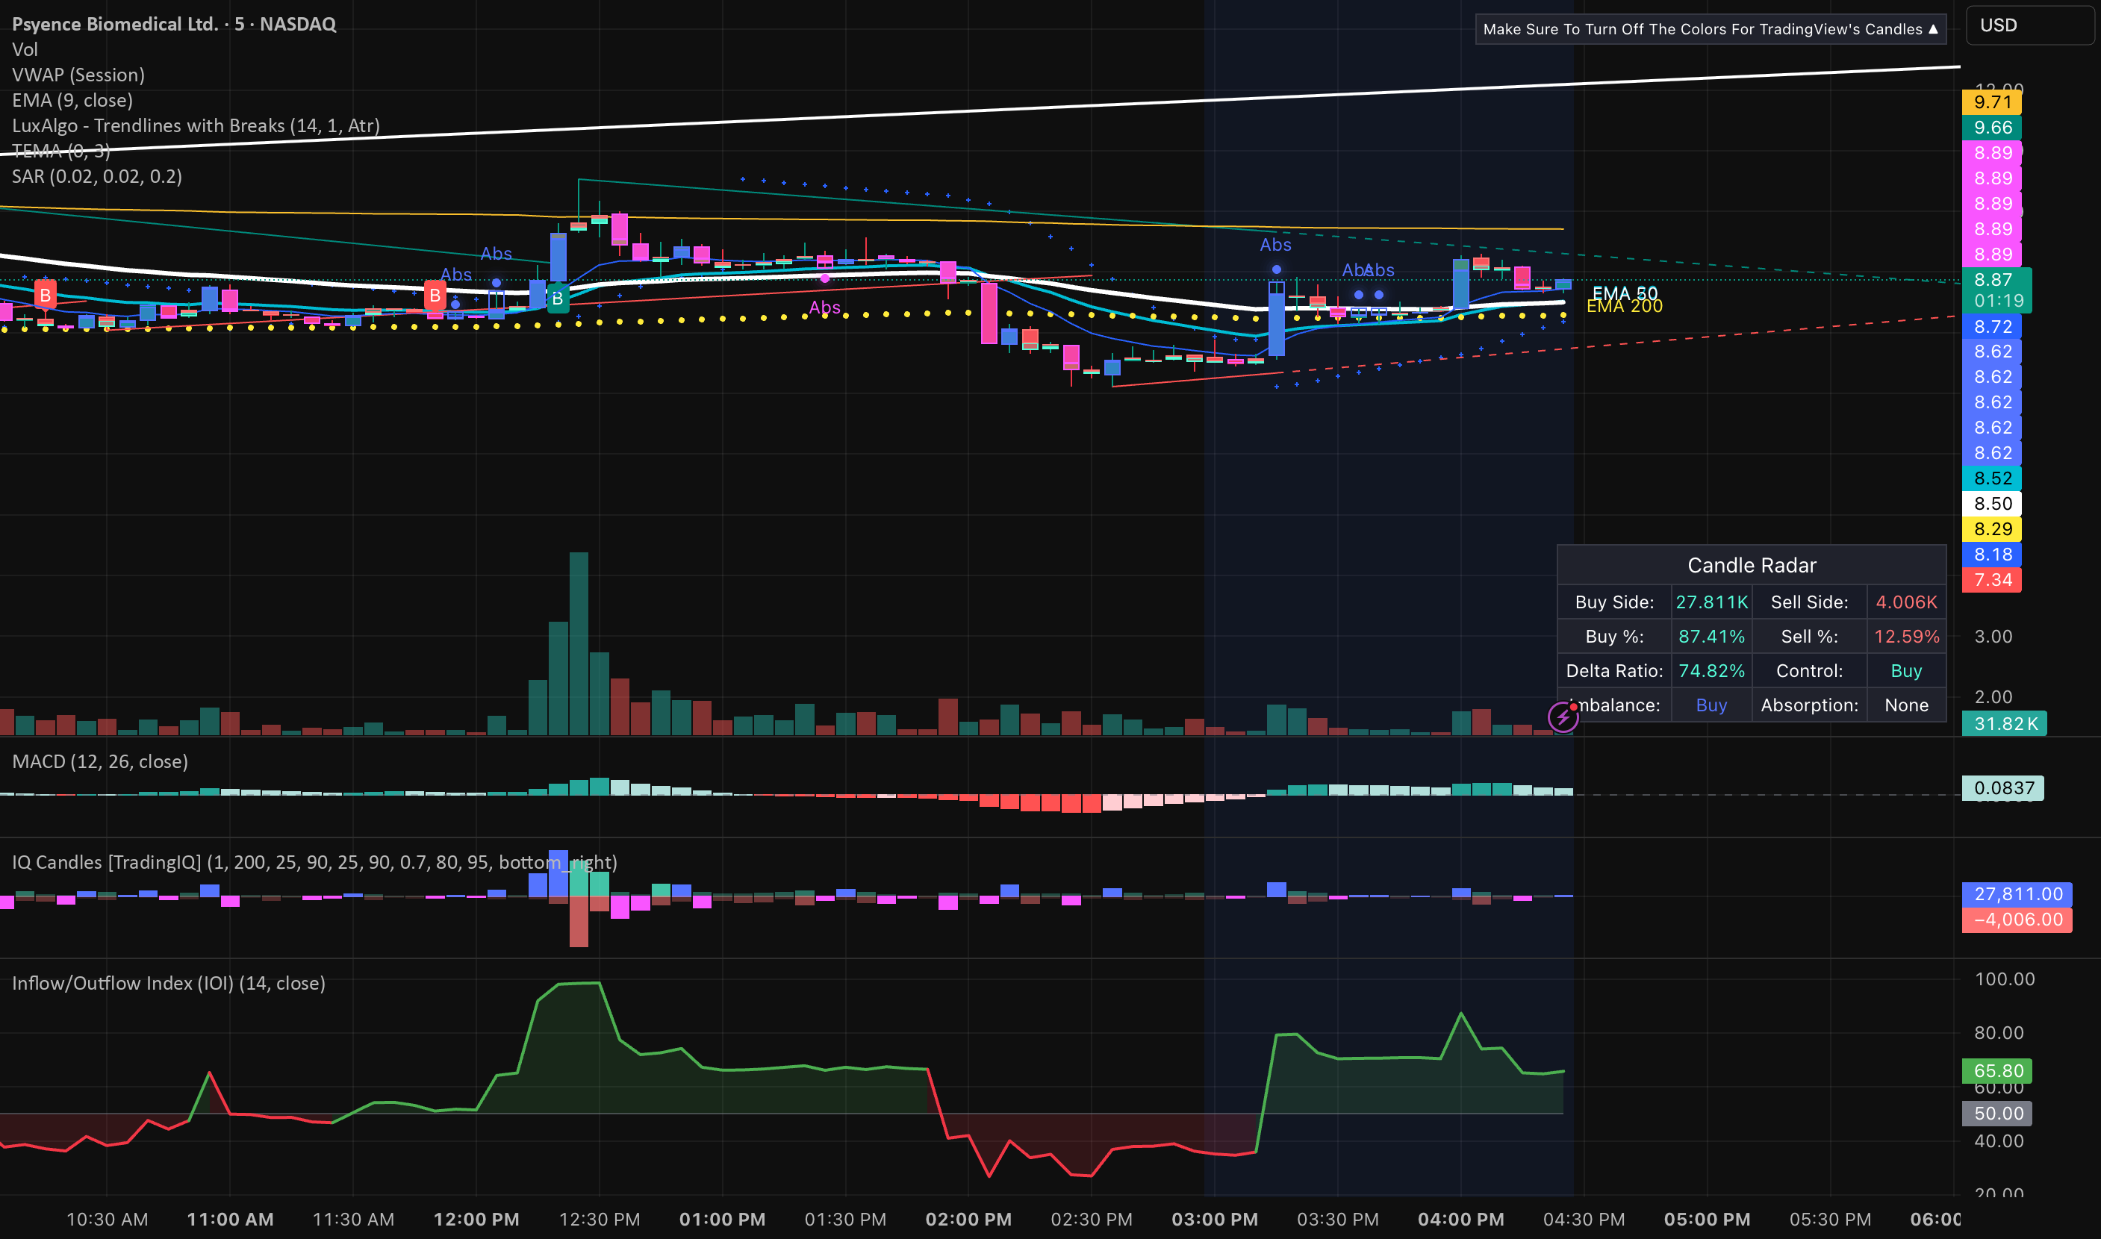
Task: Click the gray 50.00 IOI level label
Action: 1996,1113
